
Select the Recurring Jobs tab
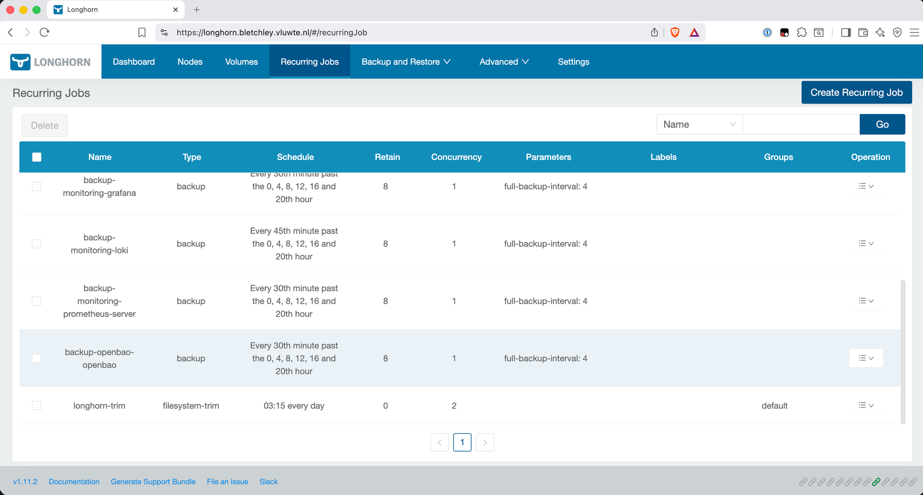pyautogui.click(x=310, y=62)
